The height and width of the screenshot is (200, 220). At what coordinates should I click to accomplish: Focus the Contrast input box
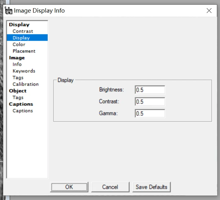(x=150, y=102)
